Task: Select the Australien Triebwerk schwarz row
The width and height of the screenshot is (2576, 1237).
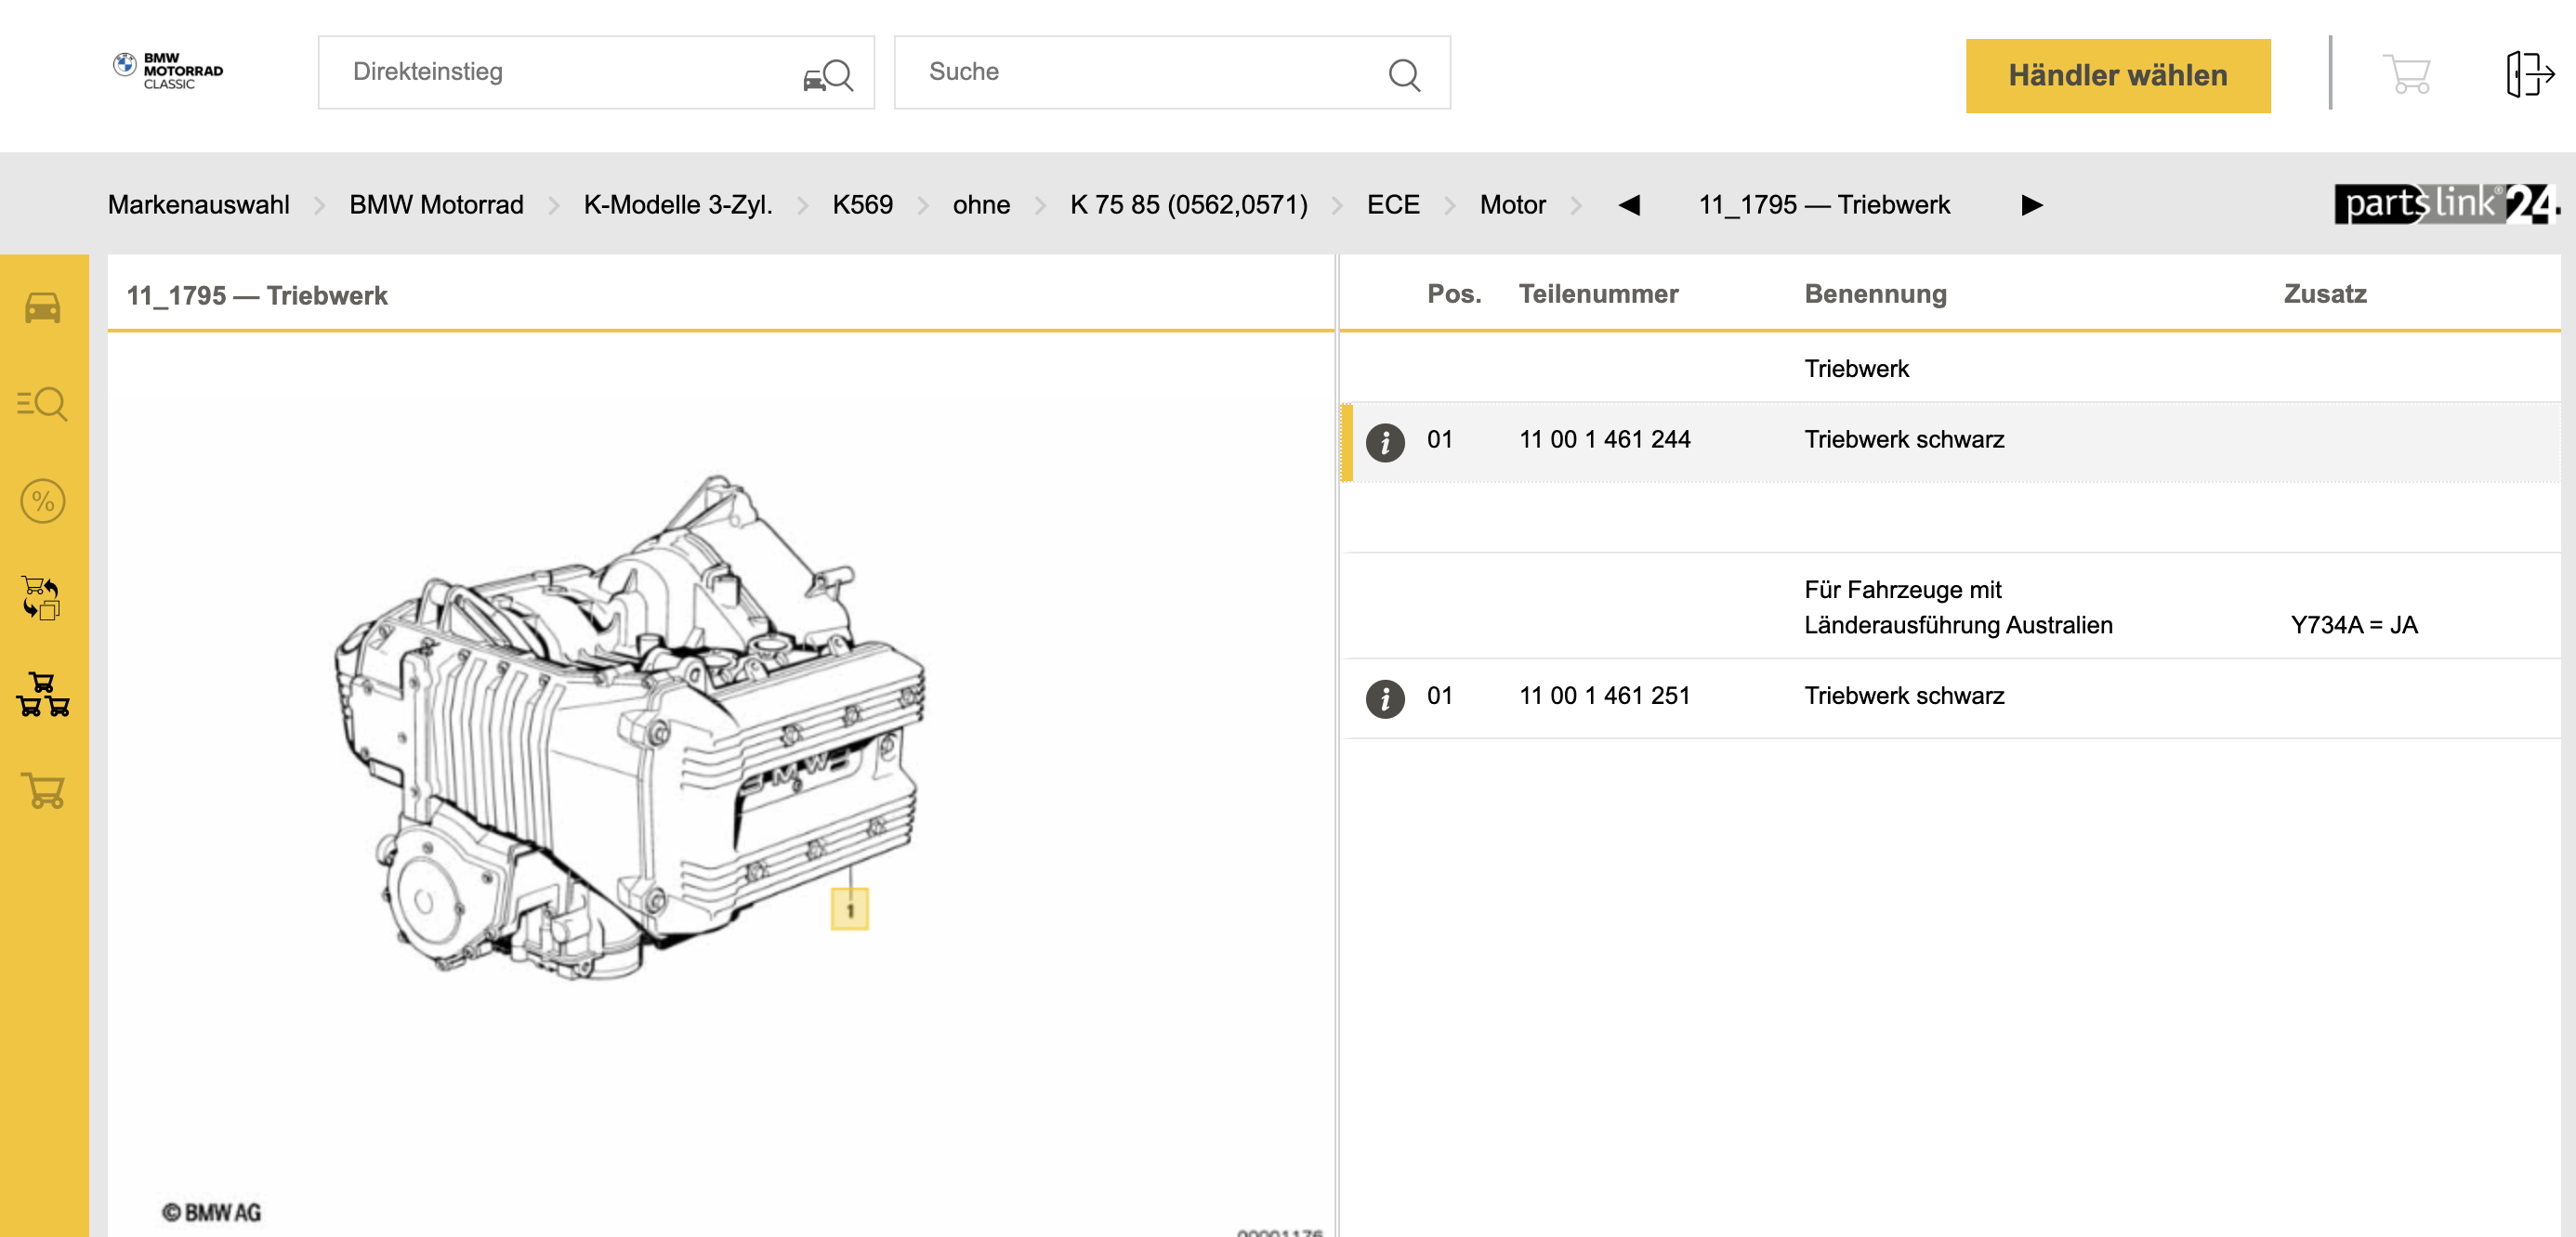Action: (1903, 697)
